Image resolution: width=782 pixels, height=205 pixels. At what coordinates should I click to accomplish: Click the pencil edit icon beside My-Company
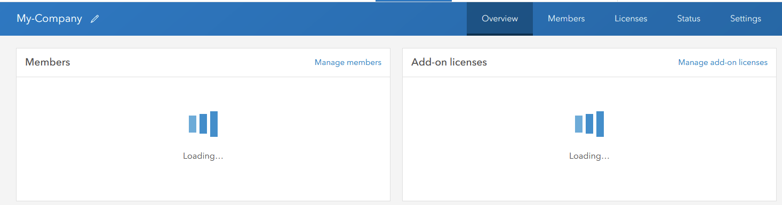click(x=95, y=19)
